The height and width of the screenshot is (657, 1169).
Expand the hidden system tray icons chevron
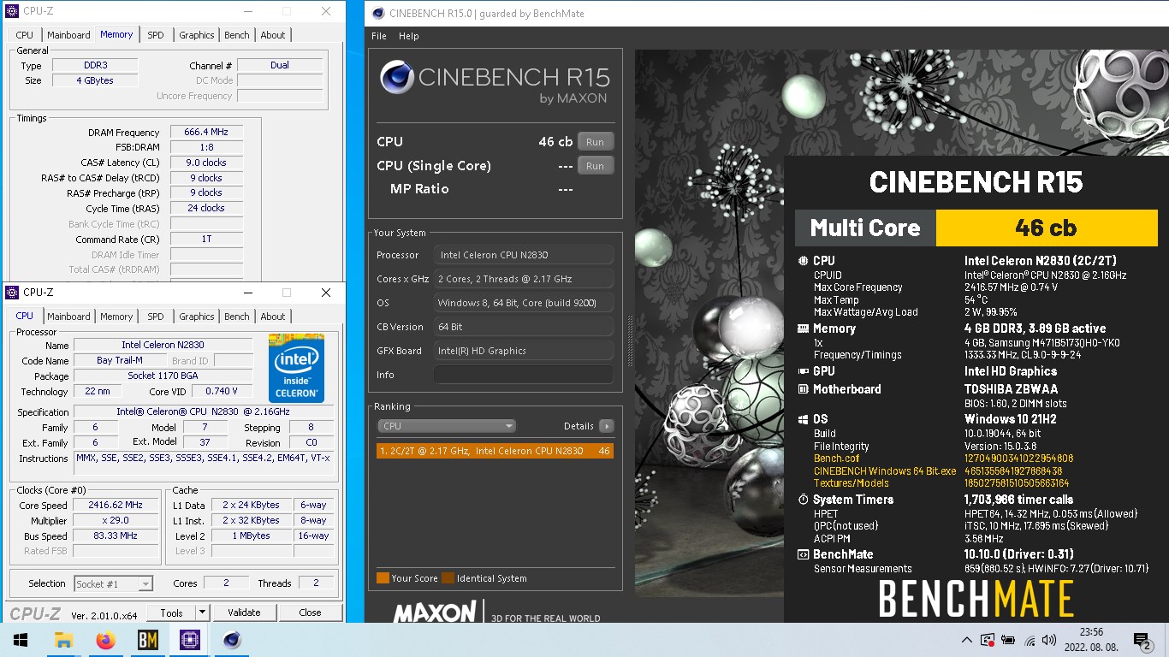coord(967,640)
